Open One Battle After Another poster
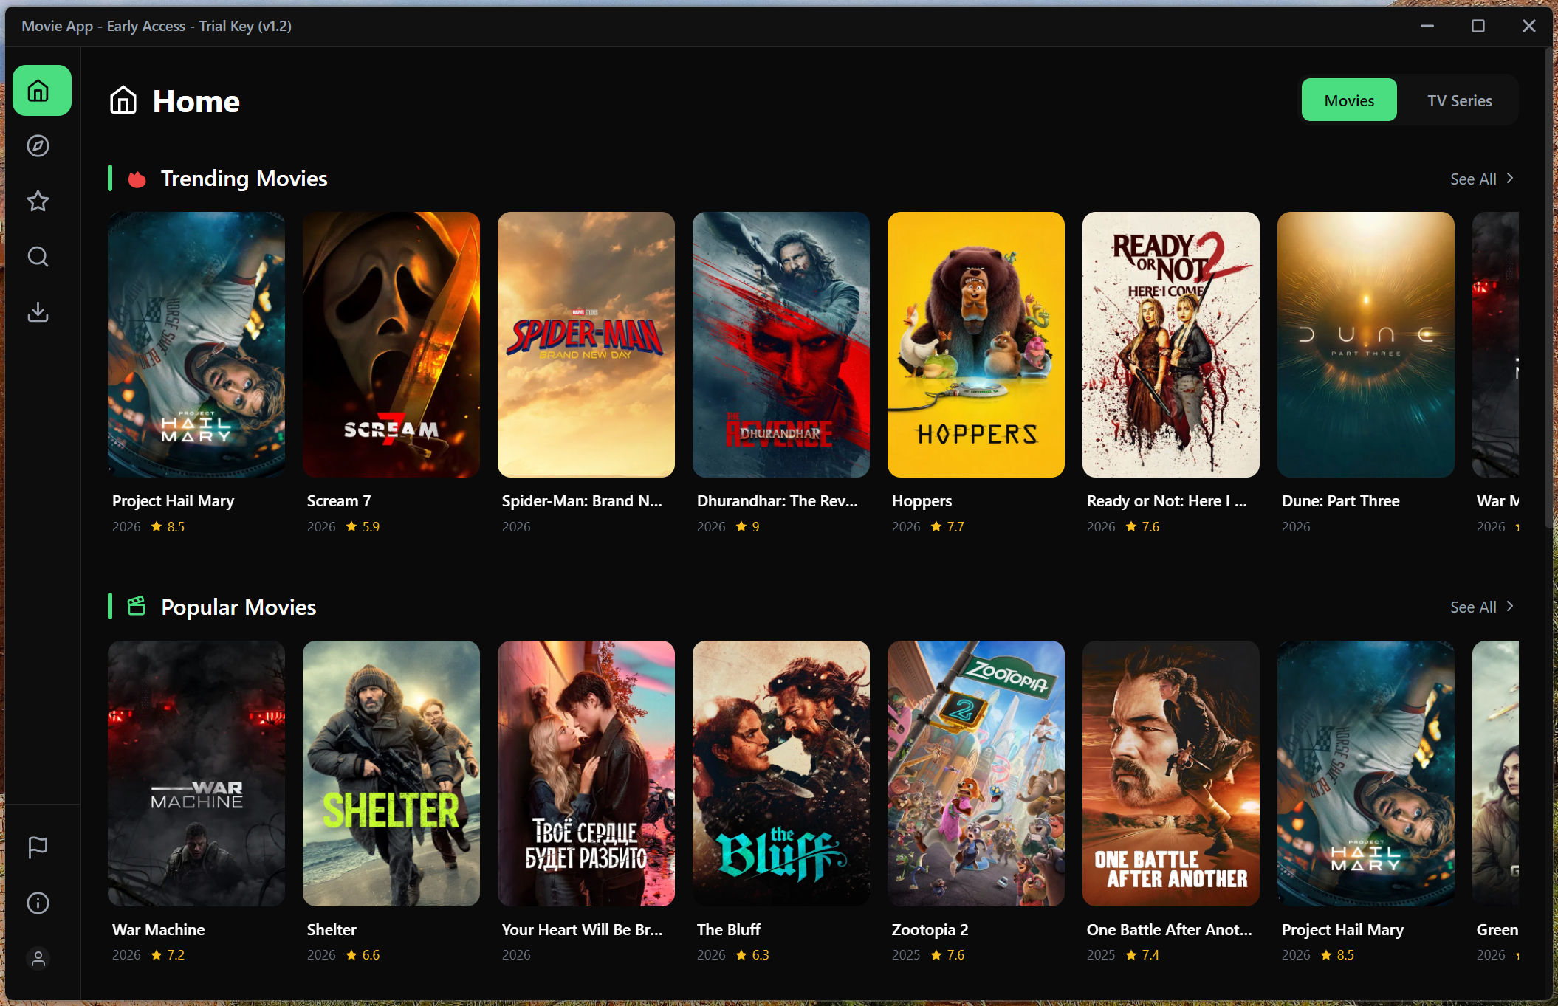Viewport: 1558px width, 1006px height. [1171, 774]
